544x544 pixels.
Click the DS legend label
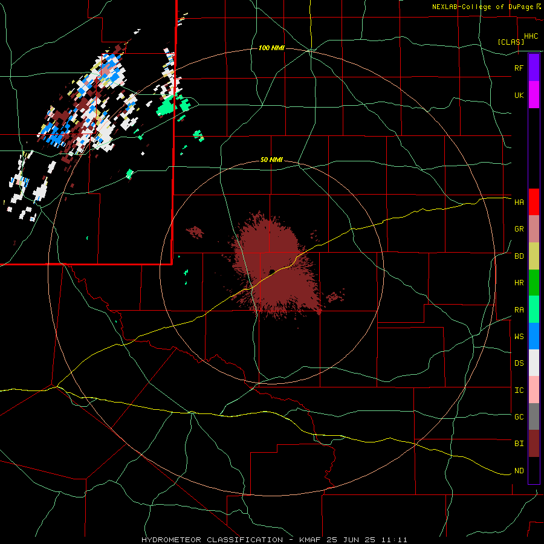519,363
